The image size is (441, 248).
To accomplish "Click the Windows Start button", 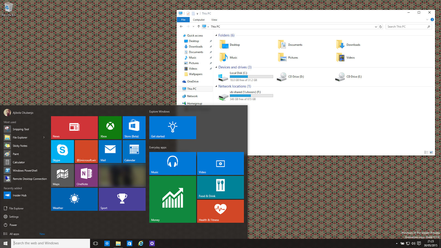I will pos(6,243).
